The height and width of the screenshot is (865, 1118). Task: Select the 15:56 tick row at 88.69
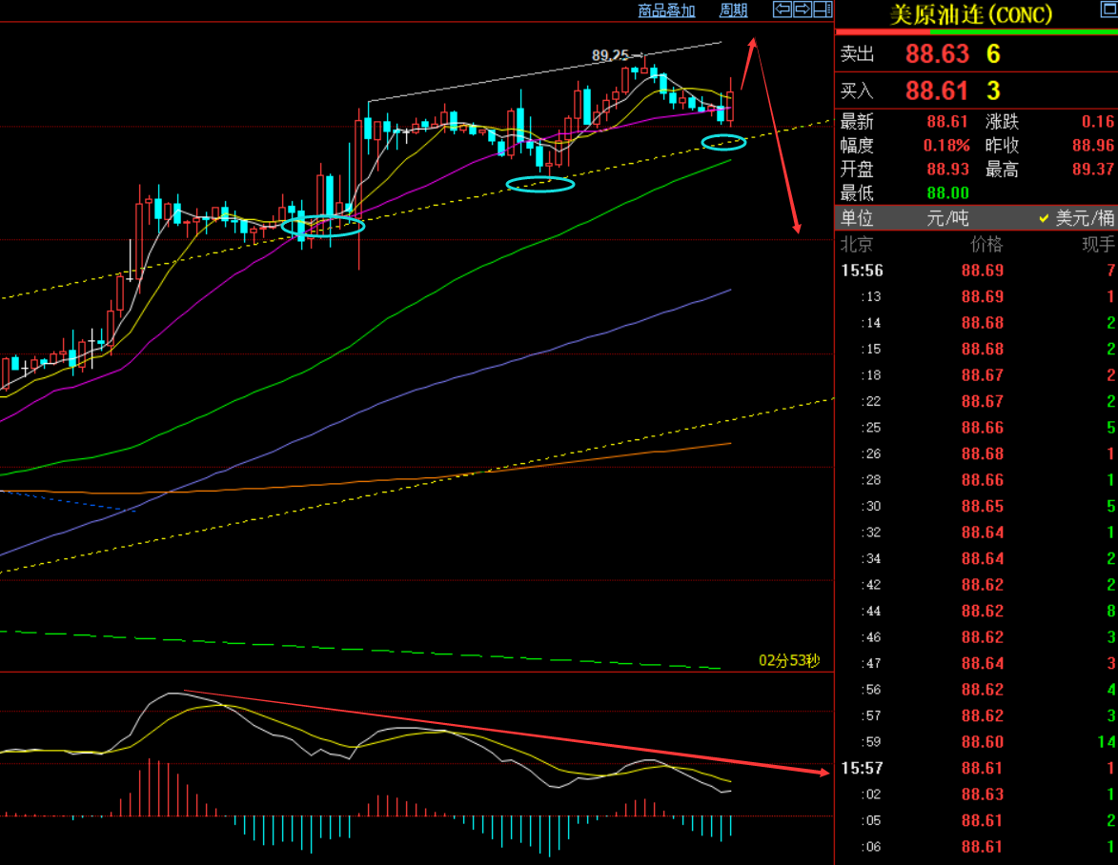click(977, 271)
